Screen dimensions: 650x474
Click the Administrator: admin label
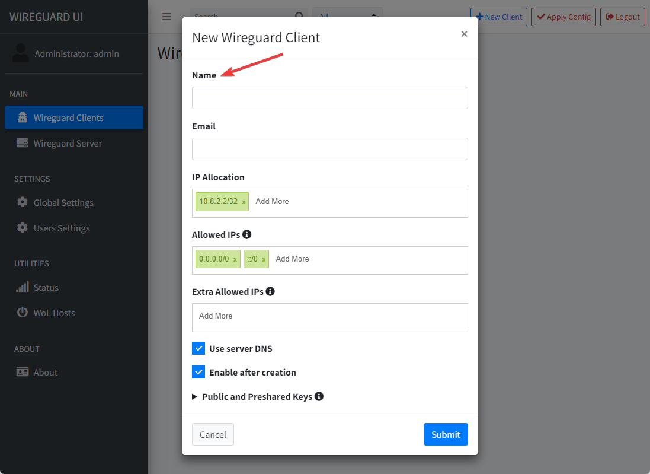click(76, 54)
